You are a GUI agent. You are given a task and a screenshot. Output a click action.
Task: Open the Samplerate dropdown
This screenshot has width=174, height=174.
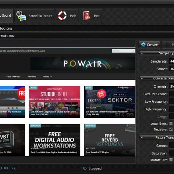point(172,61)
